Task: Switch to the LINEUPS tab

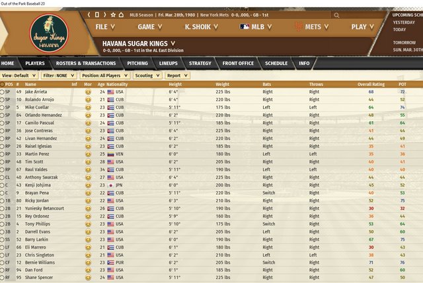Action: click(169, 63)
